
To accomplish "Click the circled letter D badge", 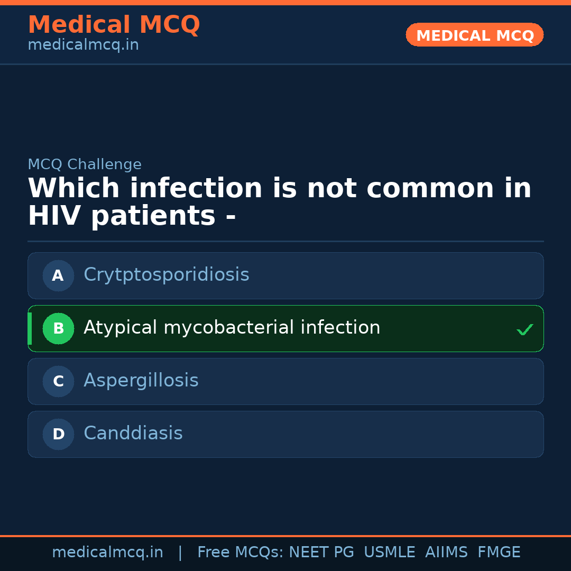I will (58, 434).
